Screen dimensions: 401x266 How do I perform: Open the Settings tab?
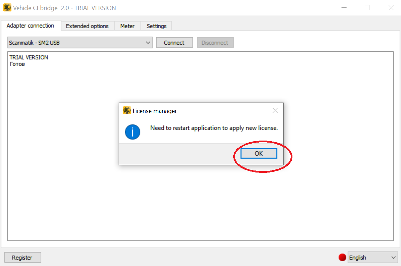[x=156, y=26]
